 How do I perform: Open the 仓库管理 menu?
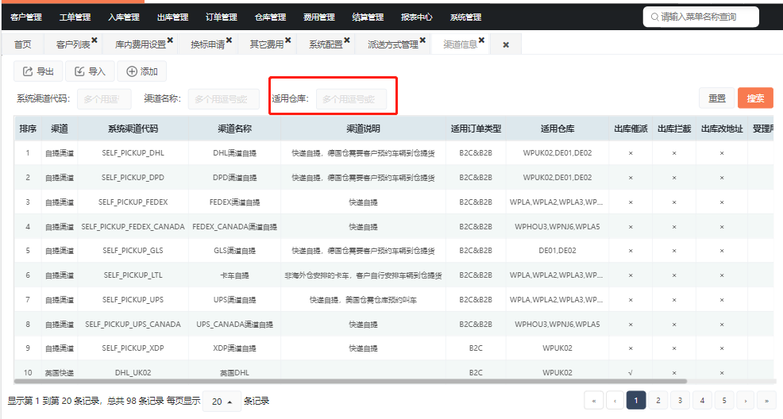pyautogui.click(x=270, y=17)
